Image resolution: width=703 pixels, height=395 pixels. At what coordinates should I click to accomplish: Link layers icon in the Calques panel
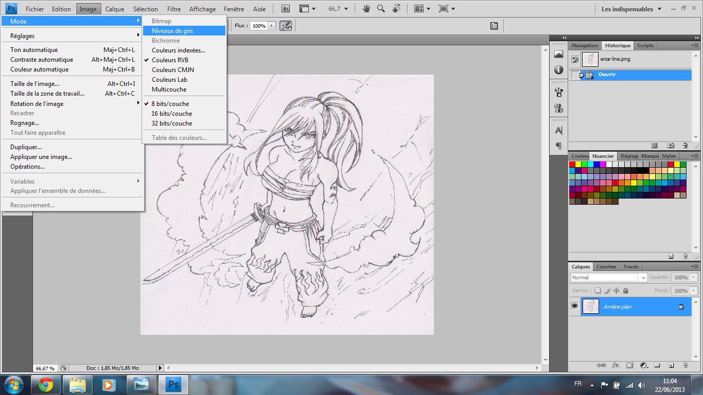coord(601,365)
